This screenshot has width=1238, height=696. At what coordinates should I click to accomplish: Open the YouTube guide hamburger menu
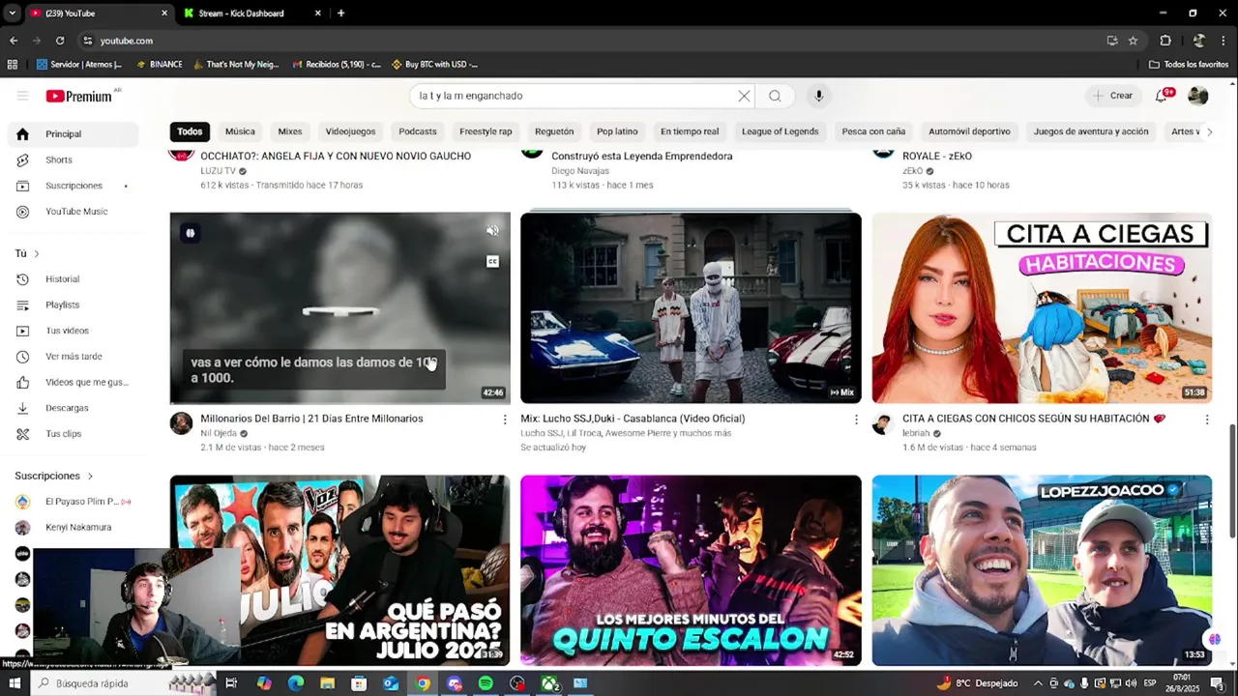coord(22,96)
